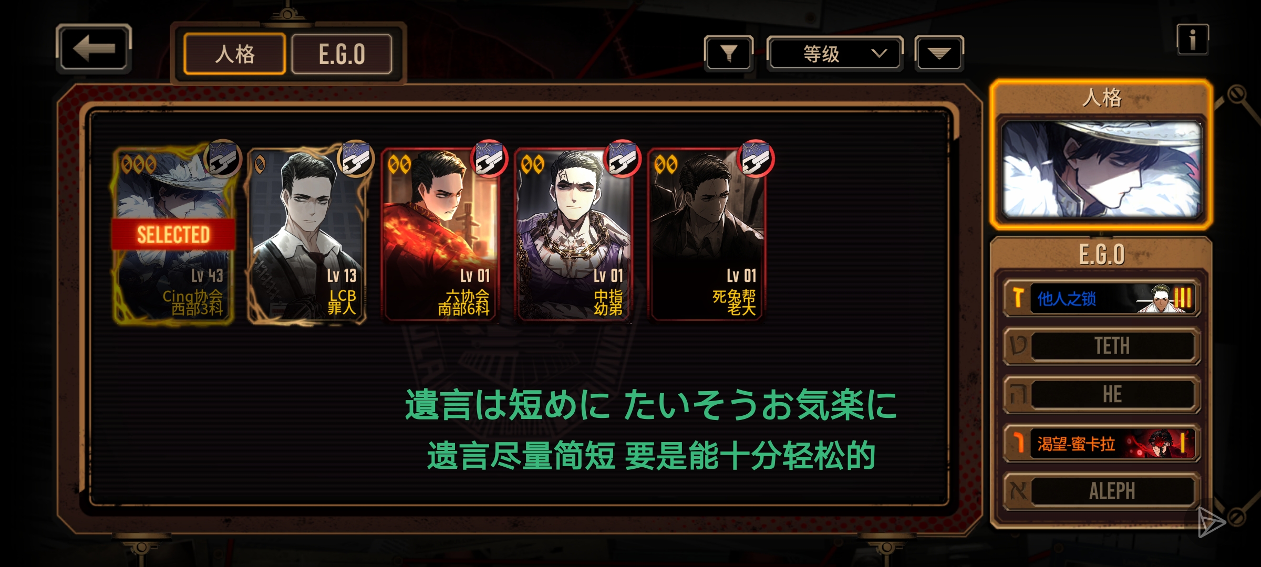Click the selected identity portrait preview
Viewport: 1261px width, 567px height.
[1101, 169]
